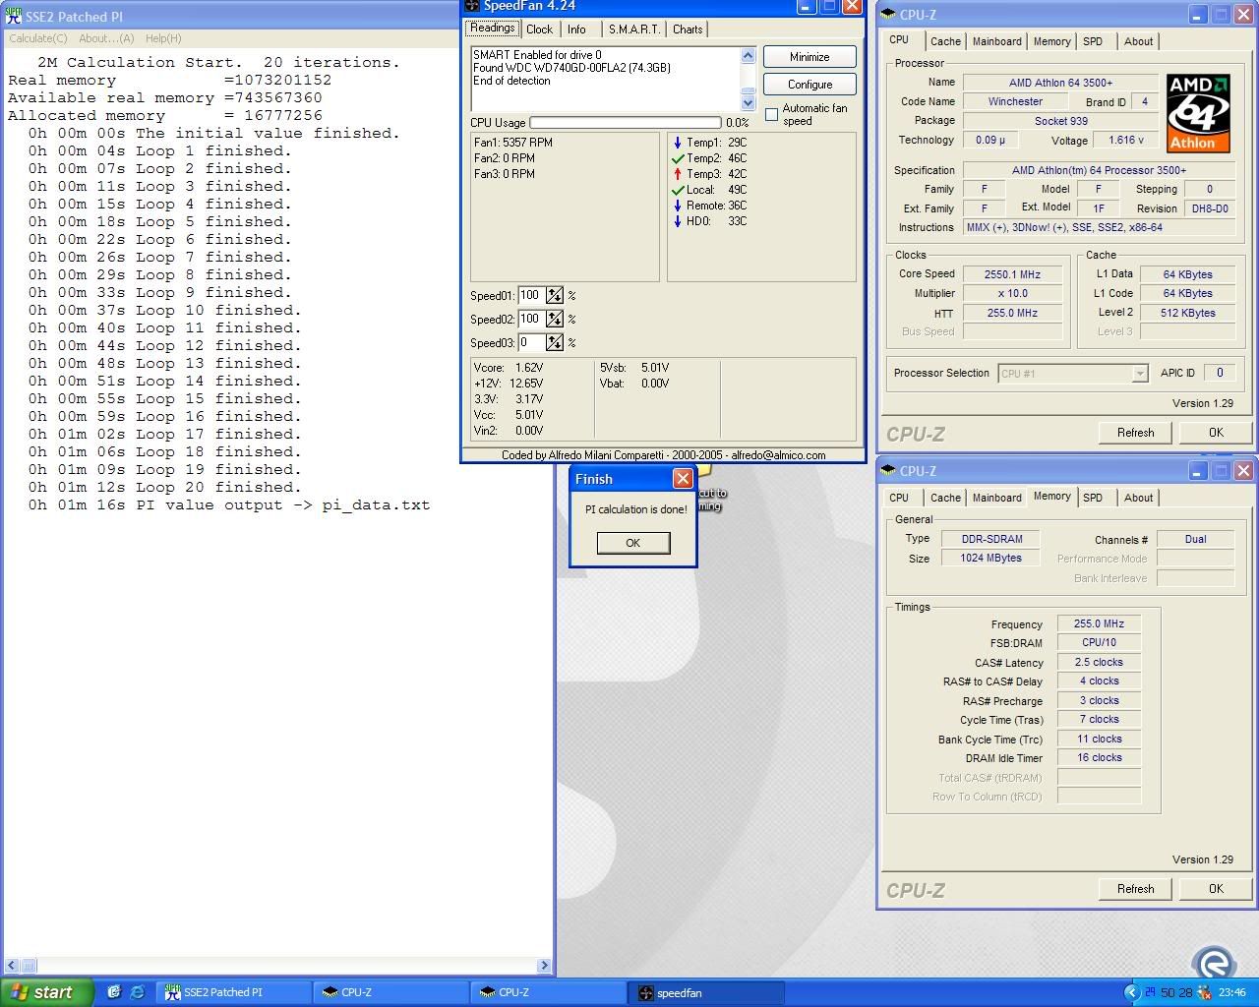Click the SpeedFan fan icon in title bar
Screen dimensions: 1259x1007
(472, 6)
